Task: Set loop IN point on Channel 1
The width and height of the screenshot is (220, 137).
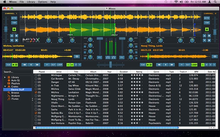Action: click(47, 65)
